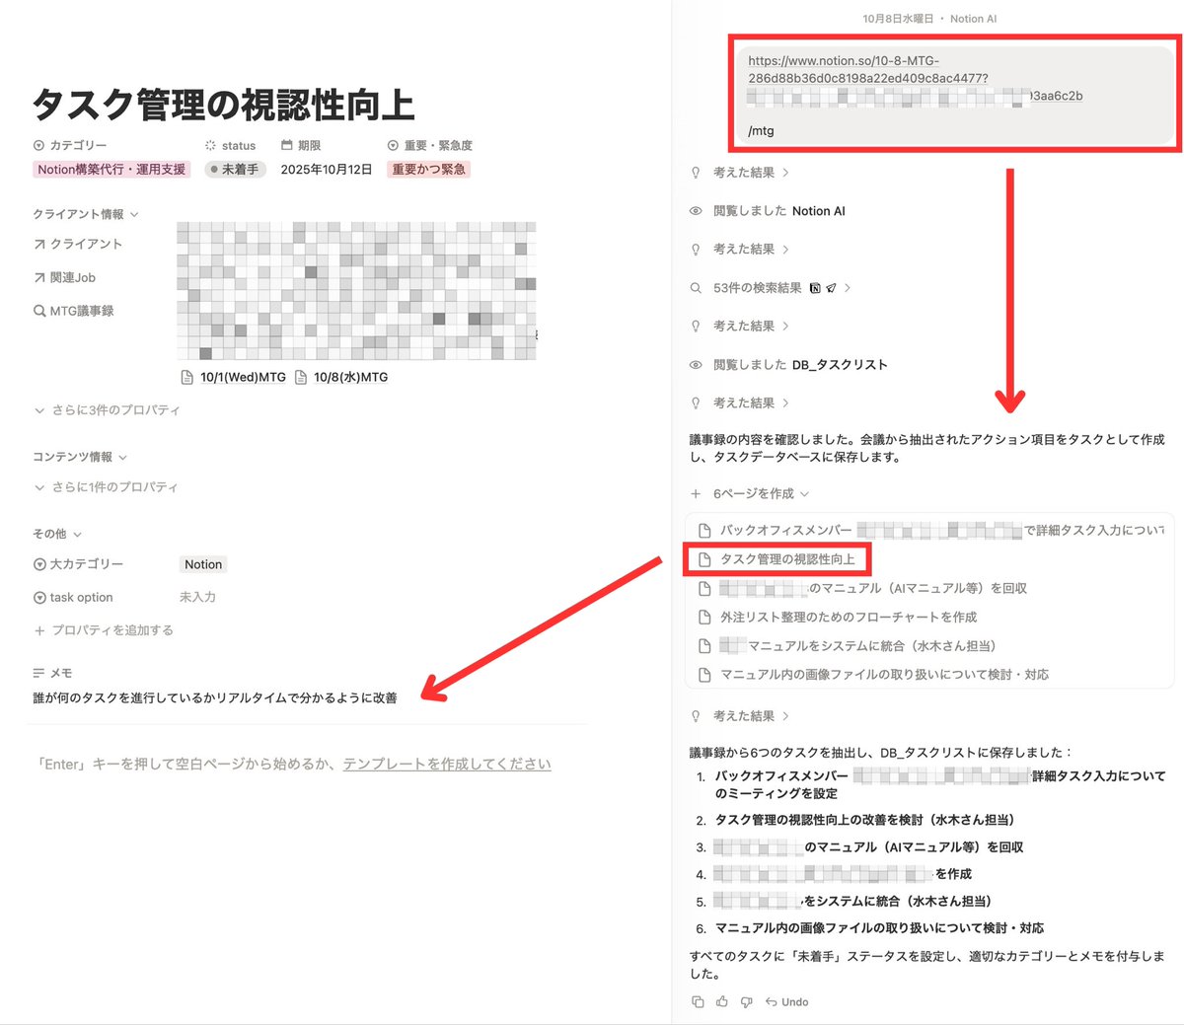Click the Notion構築代行・運用支援 category tag
This screenshot has width=1184, height=1025.
click(111, 169)
